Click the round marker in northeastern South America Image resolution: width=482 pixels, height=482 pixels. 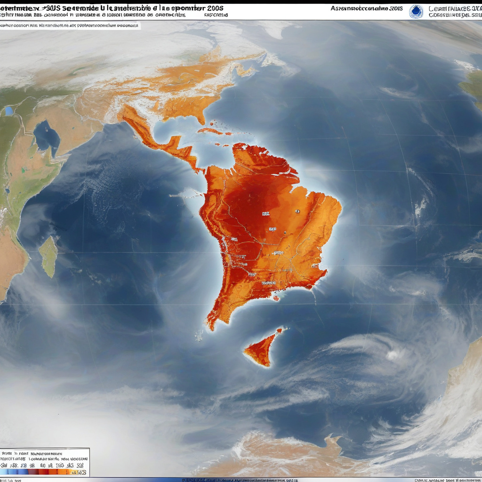[297, 211]
